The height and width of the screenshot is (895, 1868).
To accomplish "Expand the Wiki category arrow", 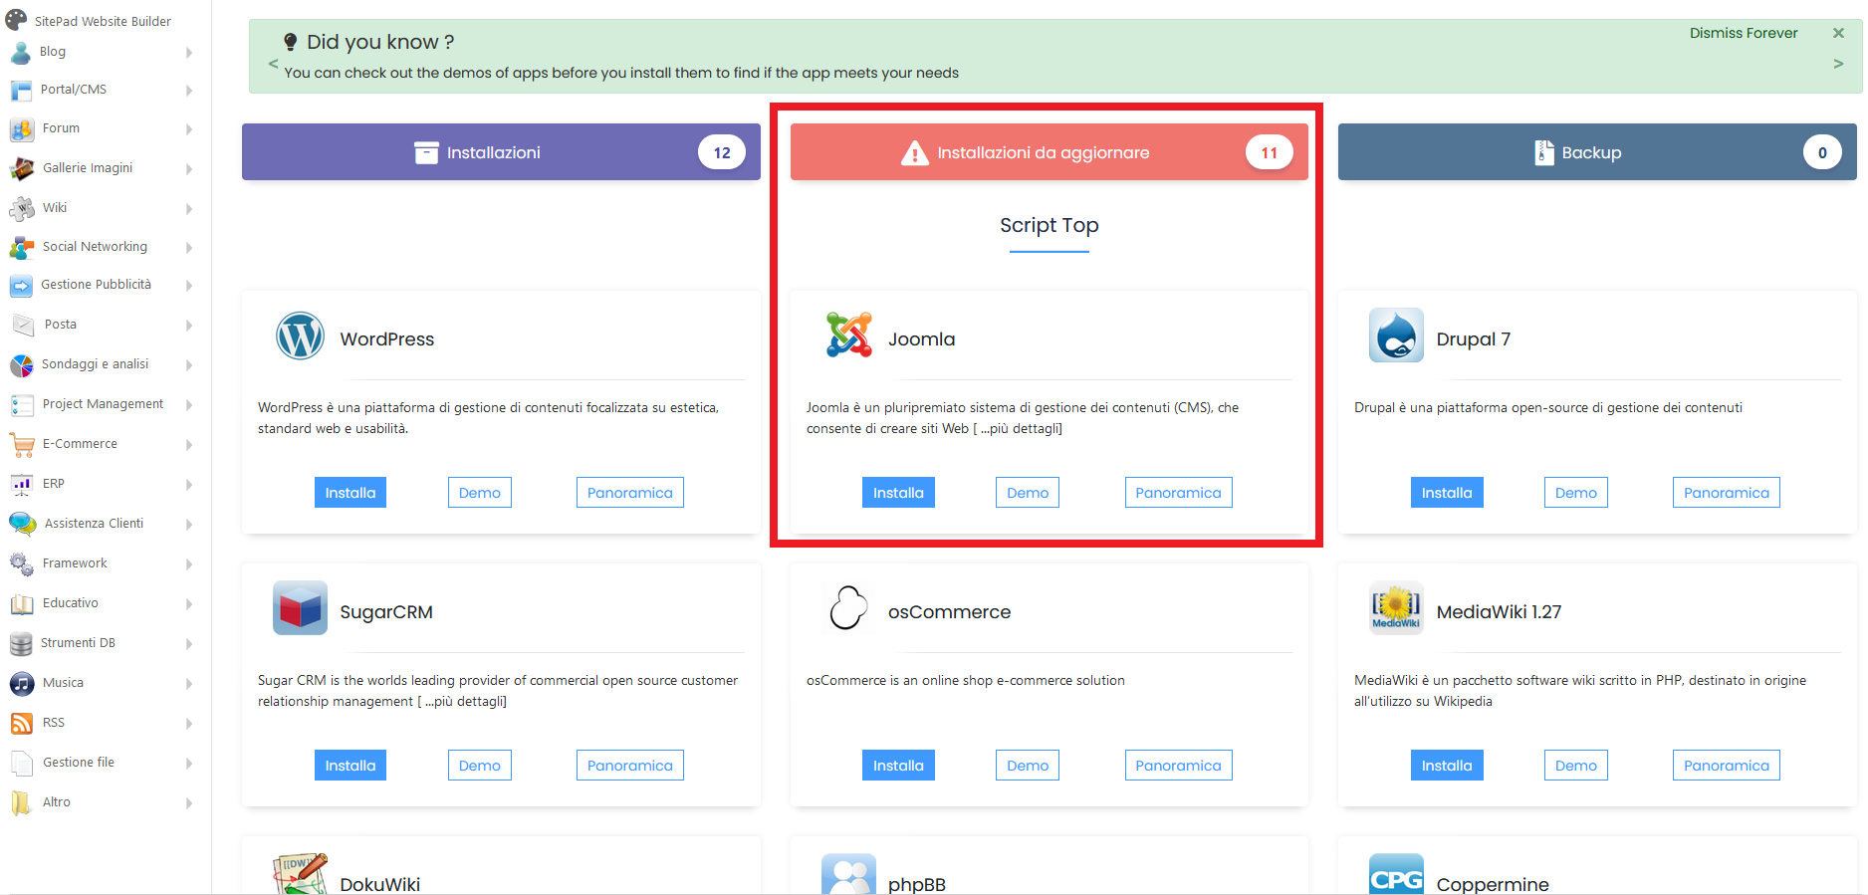I will (189, 209).
